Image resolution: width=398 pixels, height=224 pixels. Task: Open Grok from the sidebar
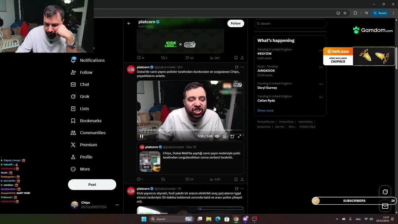pyautogui.click(x=80, y=96)
